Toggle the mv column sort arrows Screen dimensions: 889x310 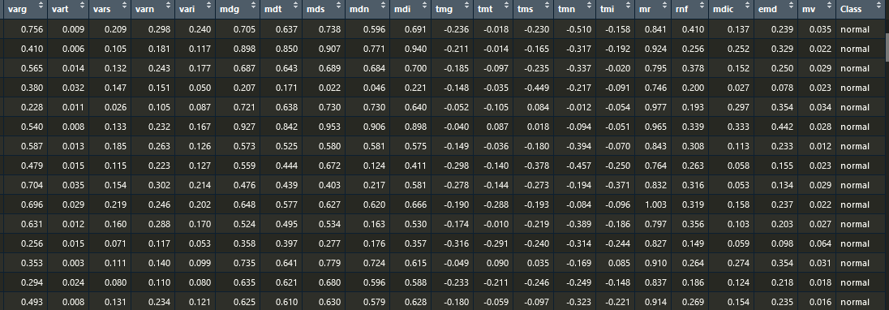coord(829,5)
